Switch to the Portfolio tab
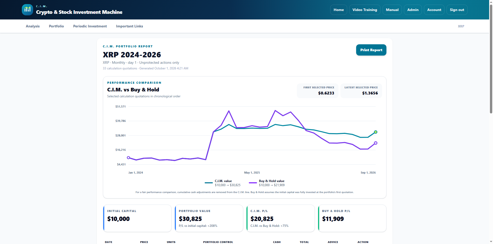 pos(56,26)
